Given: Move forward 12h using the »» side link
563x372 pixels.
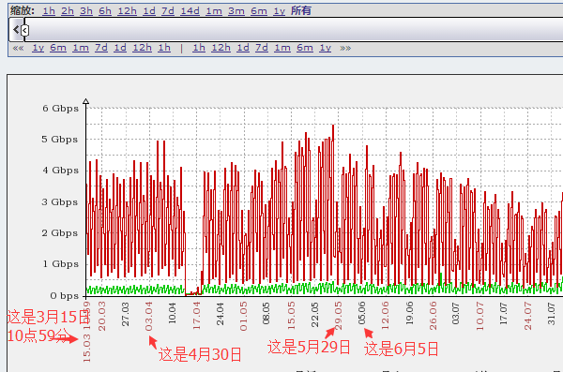Looking at the screenshot, I should pyautogui.click(x=221, y=48).
